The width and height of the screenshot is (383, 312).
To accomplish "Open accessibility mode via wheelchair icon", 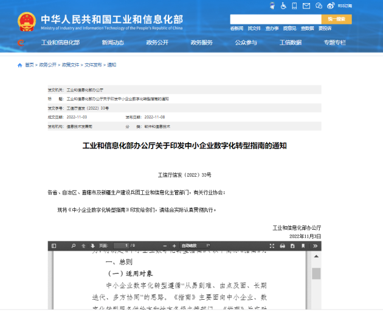I will (x=283, y=5).
